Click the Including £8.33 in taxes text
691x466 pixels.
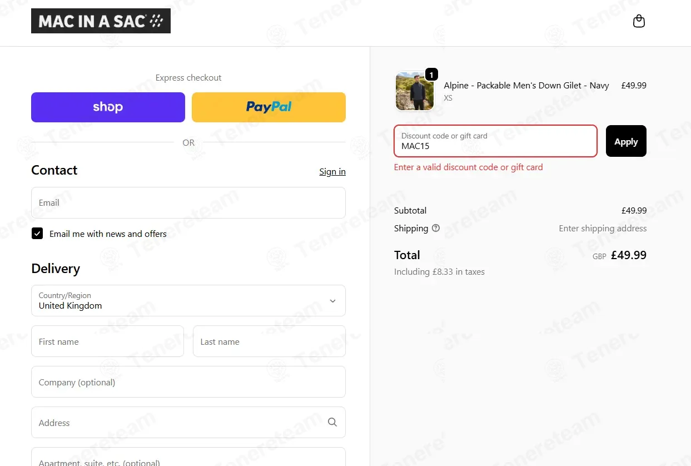point(439,272)
